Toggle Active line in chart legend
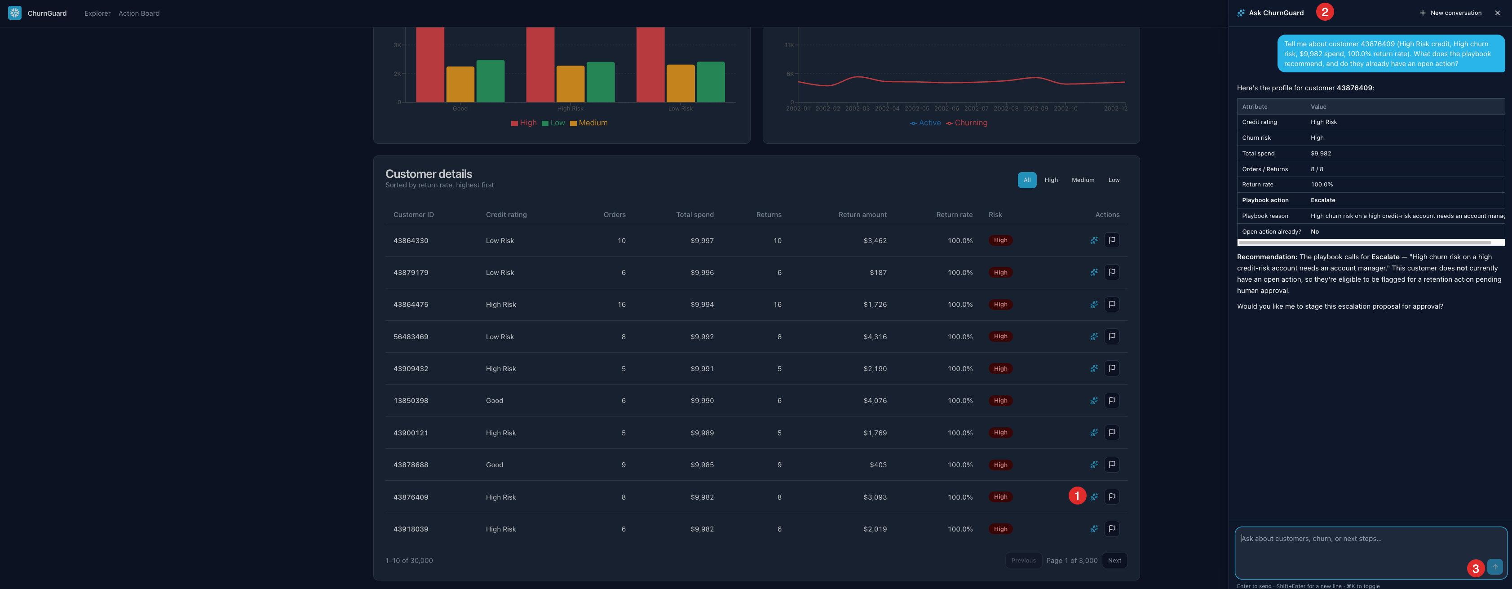 (x=925, y=123)
